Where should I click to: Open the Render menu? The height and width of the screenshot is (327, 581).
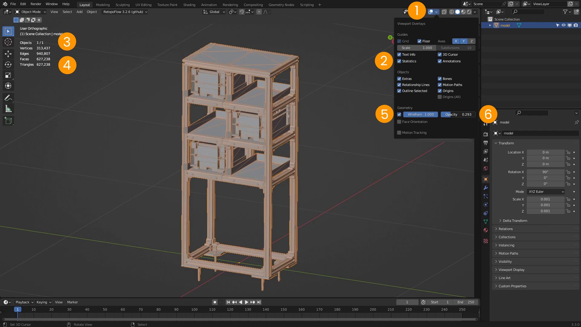point(36,4)
